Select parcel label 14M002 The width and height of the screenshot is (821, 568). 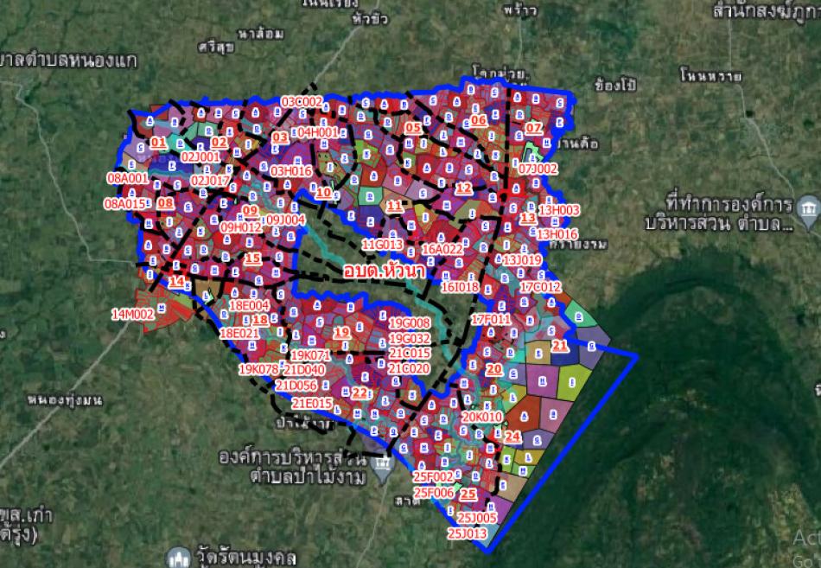pos(132,314)
